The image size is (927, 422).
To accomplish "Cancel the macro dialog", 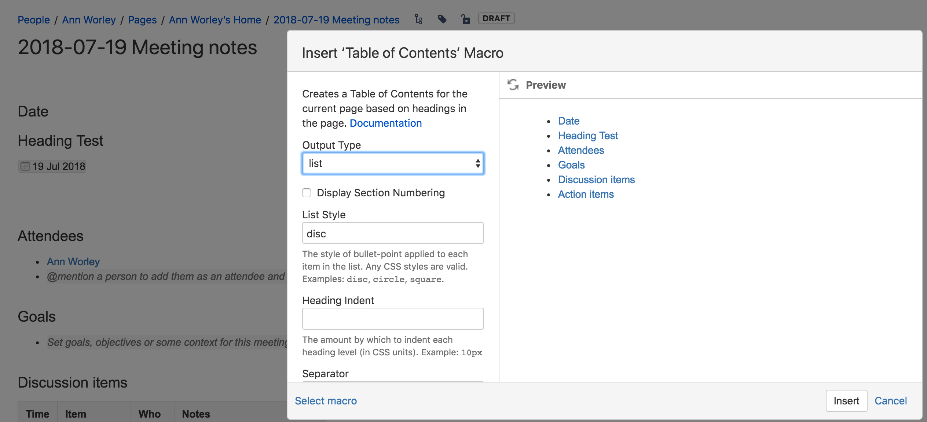I will pos(891,401).
